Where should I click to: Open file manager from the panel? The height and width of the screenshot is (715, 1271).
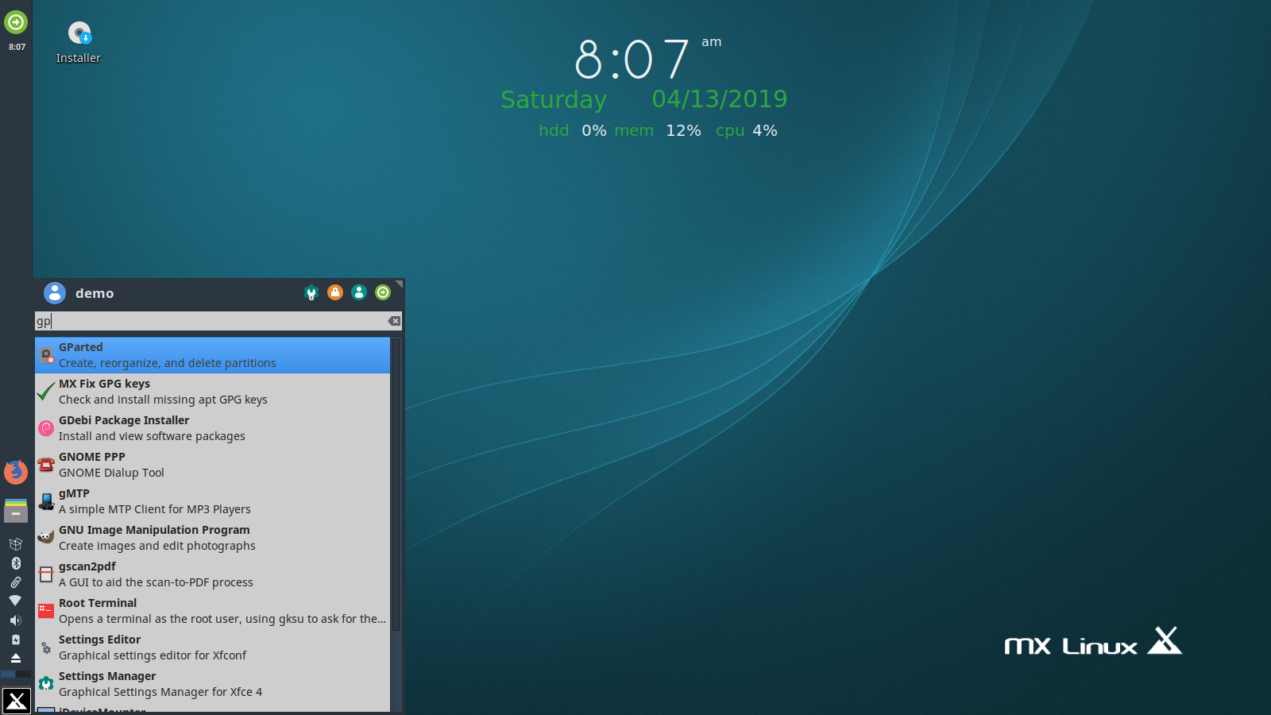point(16,510)
